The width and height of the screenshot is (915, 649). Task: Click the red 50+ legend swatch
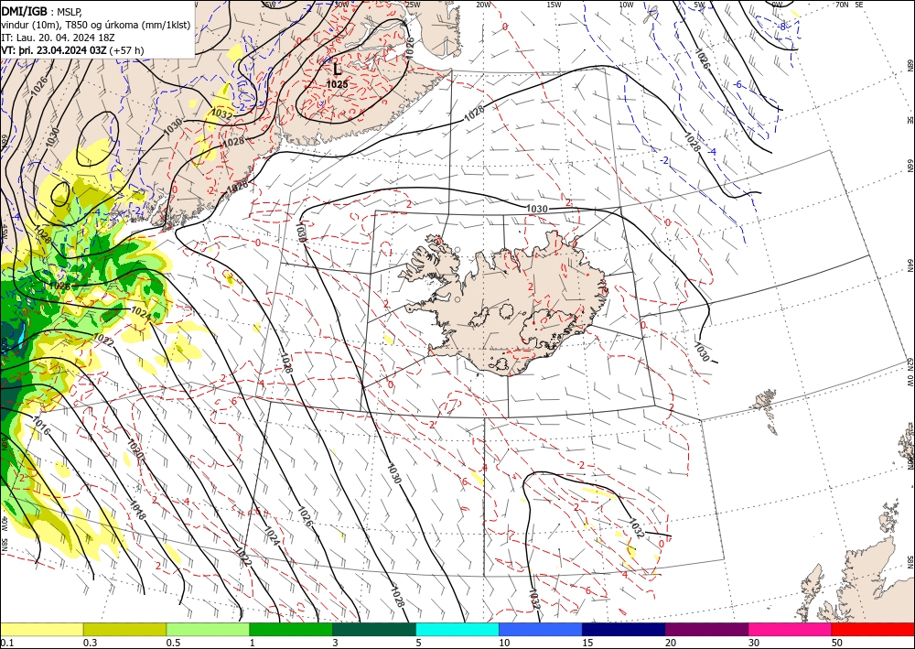pos(873,629)
